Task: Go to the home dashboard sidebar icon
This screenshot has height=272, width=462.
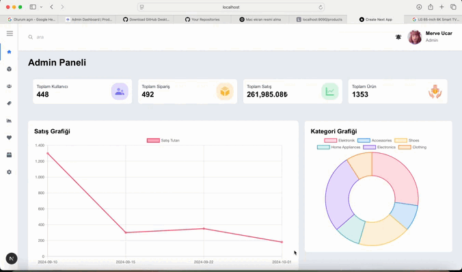Action: pyautogui.click(x=9, y=52)
